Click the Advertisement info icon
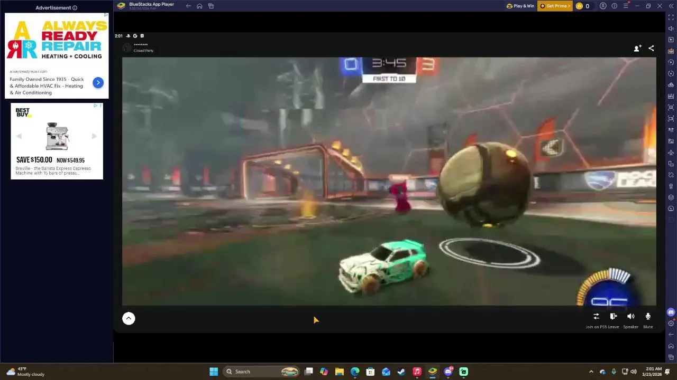The width and height of the screenshot is (677, 380). (75, 8)
